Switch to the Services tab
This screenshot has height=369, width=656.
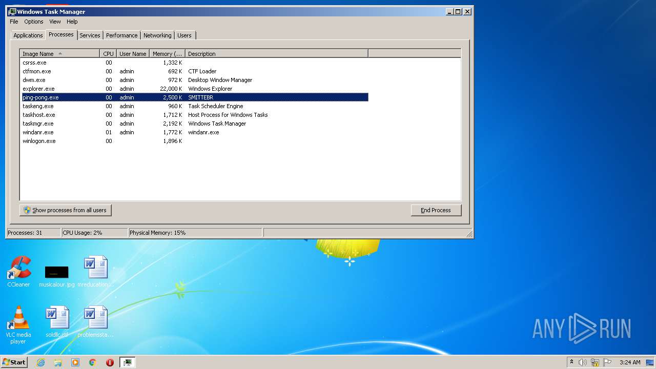point(90,35)
